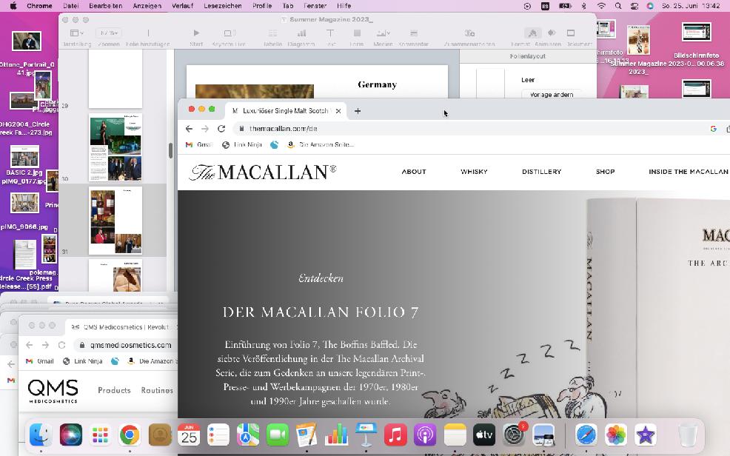Click the Google icon in the Macallan address bar
The image size is (730, 456).
(713, 128)
